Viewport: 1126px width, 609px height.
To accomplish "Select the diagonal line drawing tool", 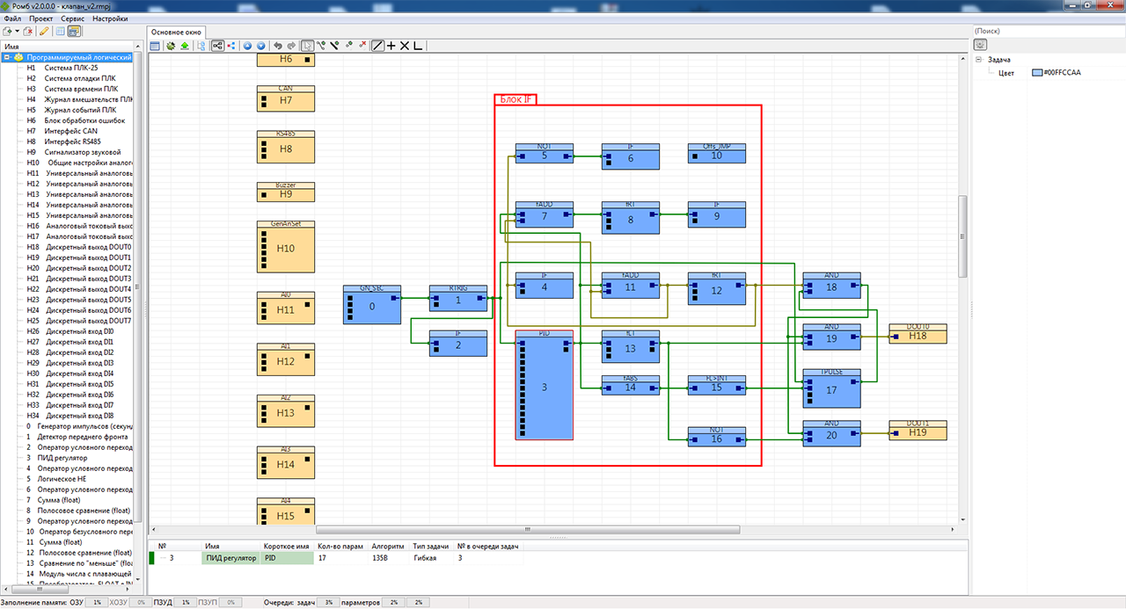I will 377,46.
